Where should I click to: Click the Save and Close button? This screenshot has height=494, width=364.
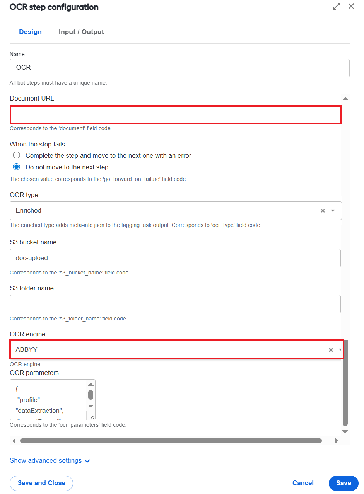(41, 483)
